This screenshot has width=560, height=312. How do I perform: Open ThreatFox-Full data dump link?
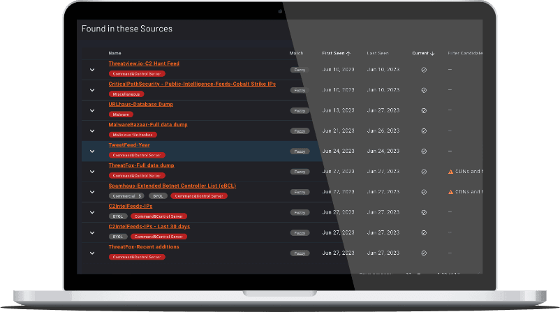[x=142, y=165]
